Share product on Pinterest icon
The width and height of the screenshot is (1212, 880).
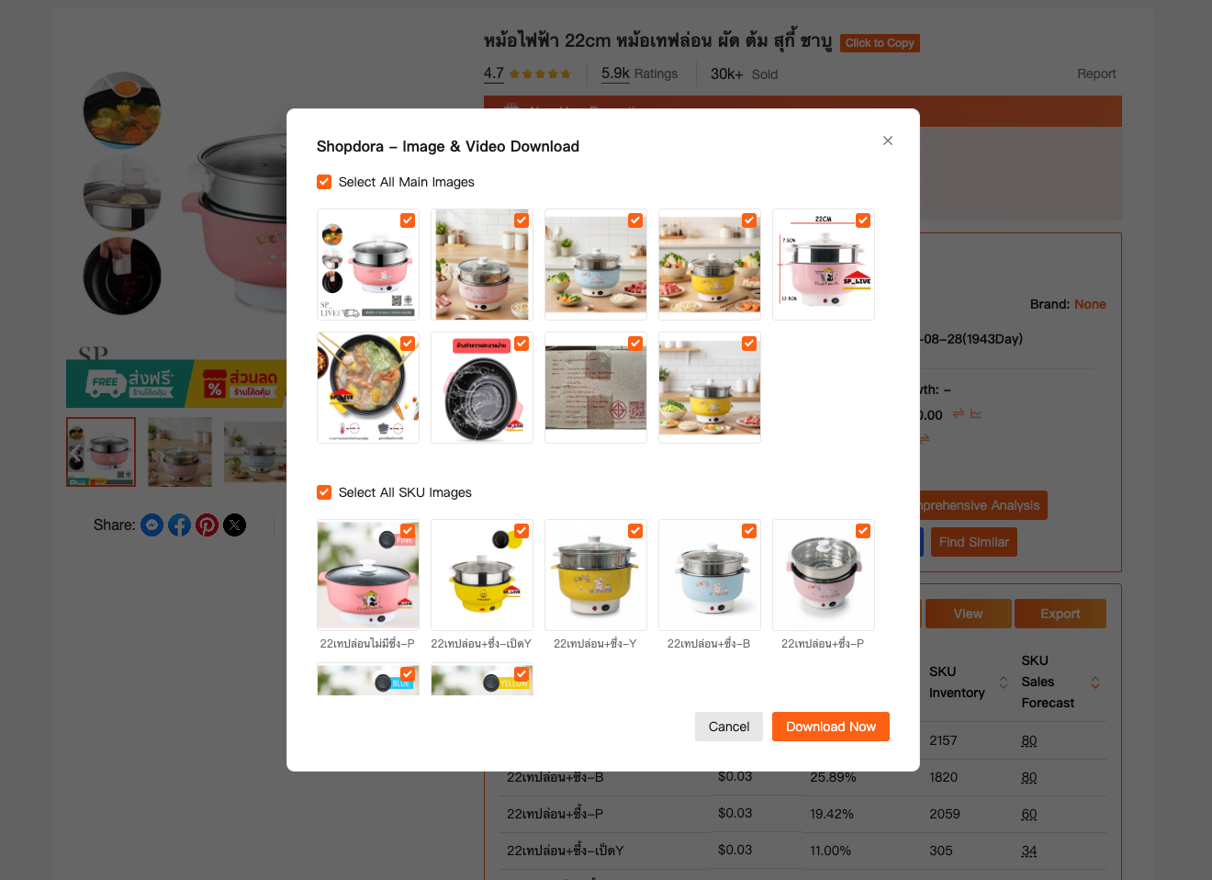point(208,525)
